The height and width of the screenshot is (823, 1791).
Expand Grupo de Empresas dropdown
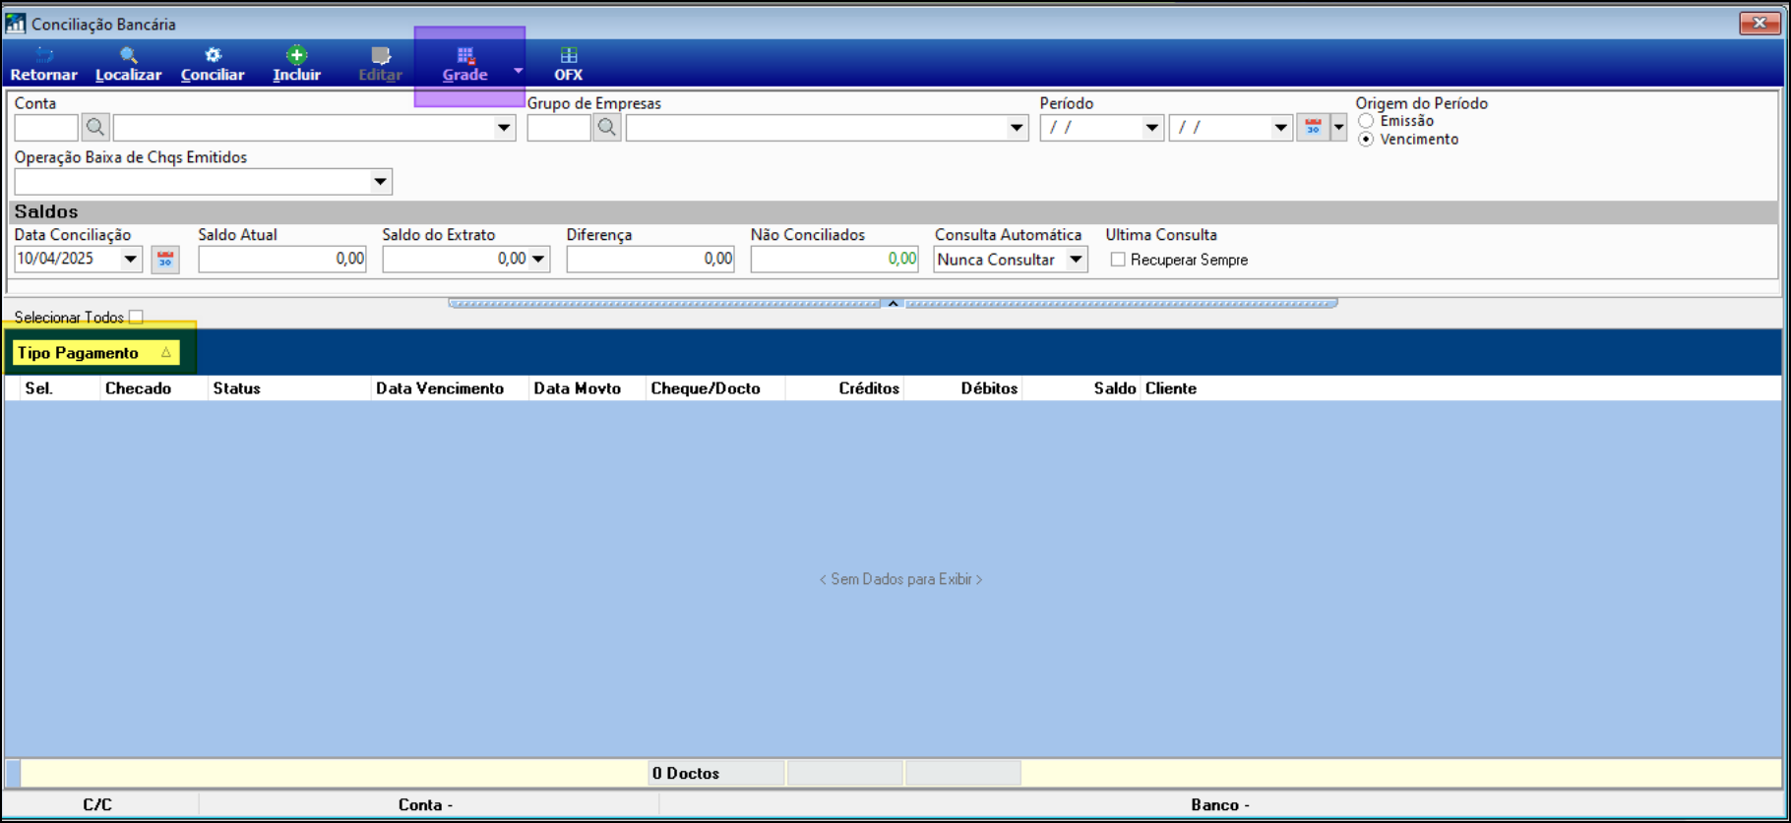1017,128
